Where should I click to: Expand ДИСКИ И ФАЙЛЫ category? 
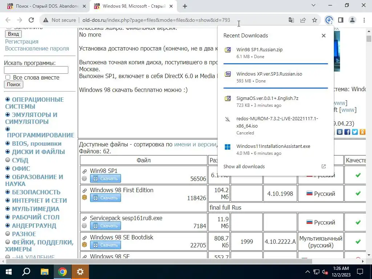[8, 151]
